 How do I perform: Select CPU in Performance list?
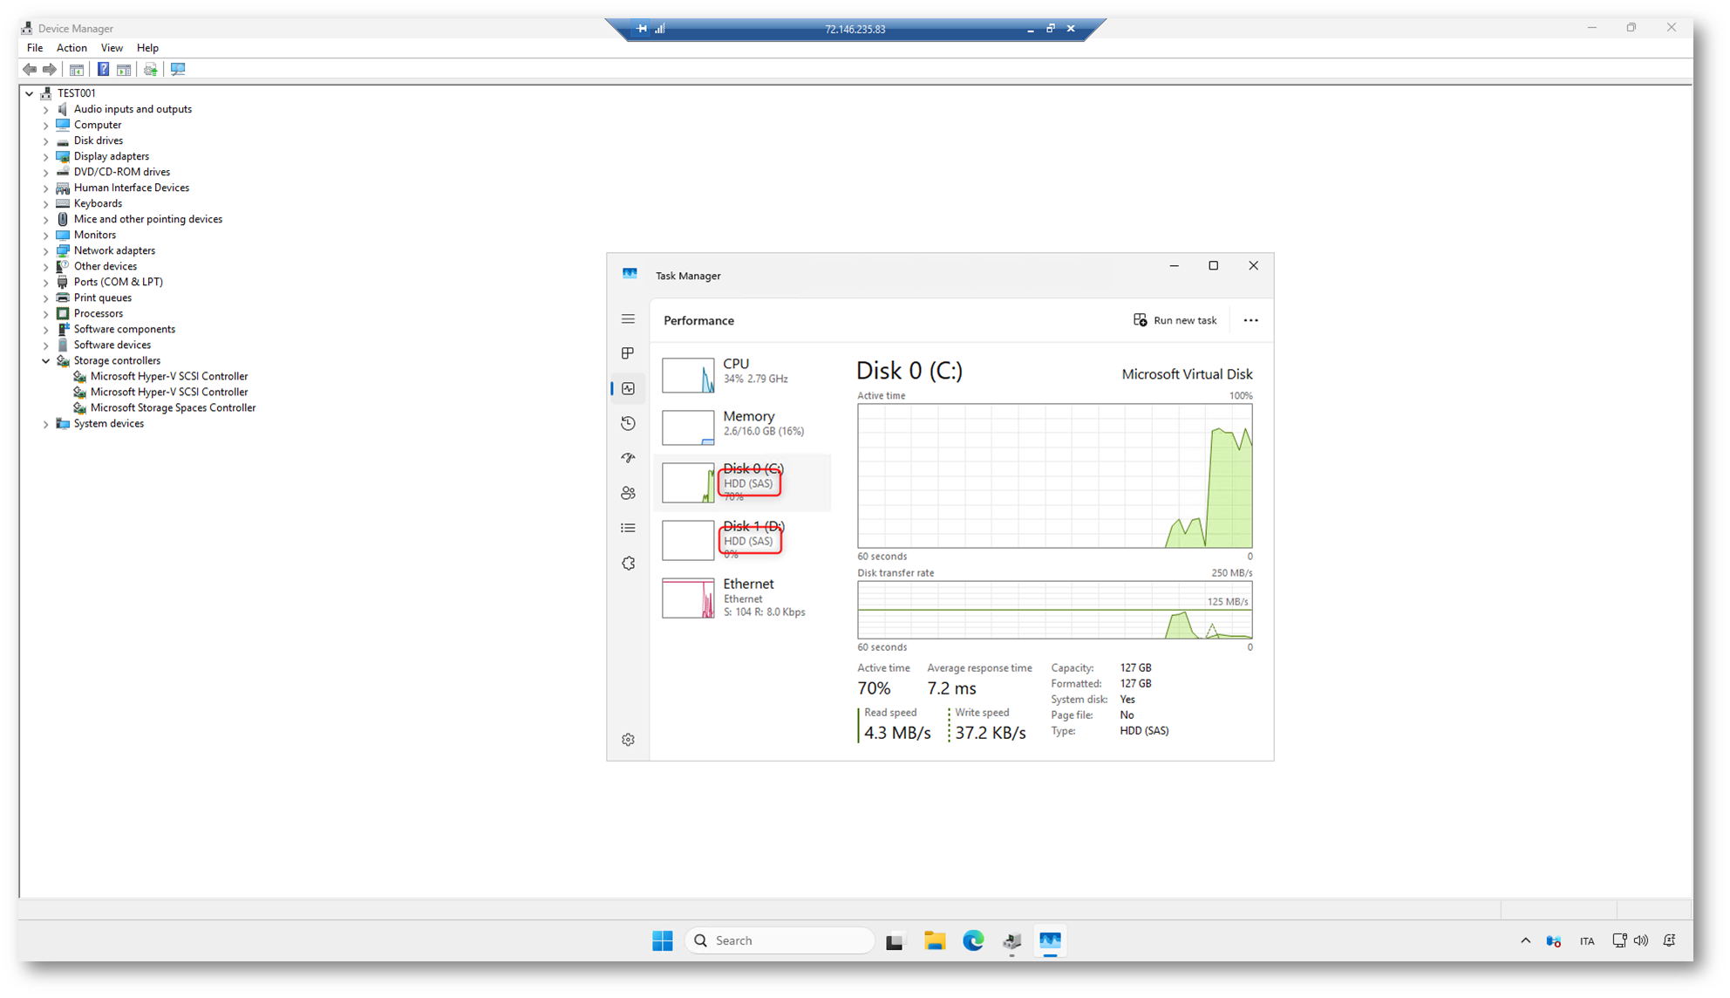tap(742, 374)
